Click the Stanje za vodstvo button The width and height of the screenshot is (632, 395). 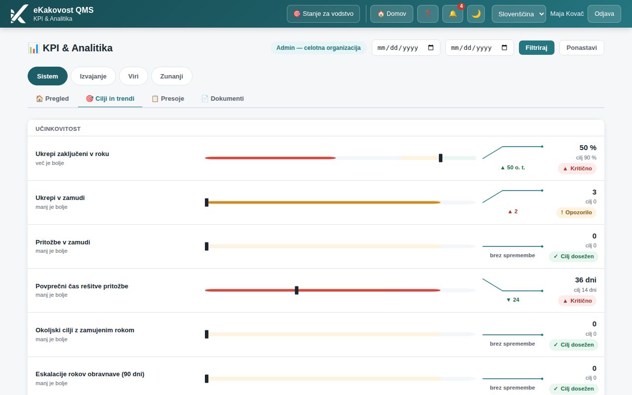(323, 14)
